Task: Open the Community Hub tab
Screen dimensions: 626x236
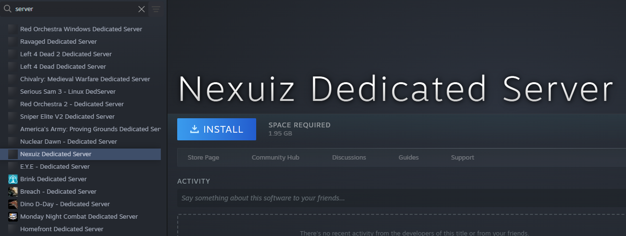Action: click(x=275, y=157)
